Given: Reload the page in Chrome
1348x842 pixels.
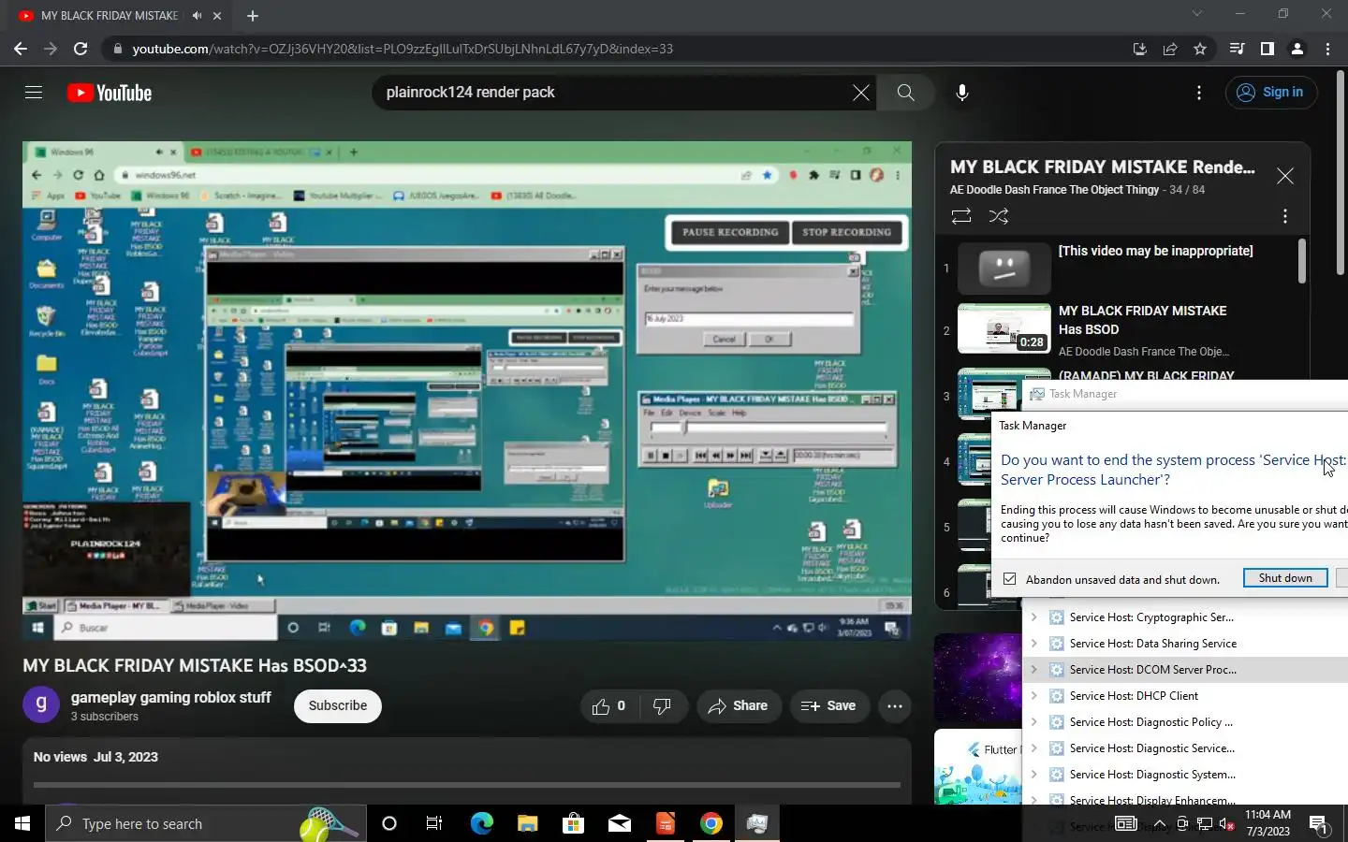Looking at the screenshot, I should pyautogui.click(x=81, y=49).
